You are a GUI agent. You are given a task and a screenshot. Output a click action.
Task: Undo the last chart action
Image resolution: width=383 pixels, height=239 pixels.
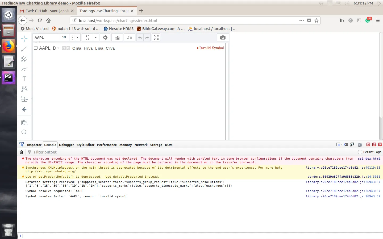coord(140,38)
